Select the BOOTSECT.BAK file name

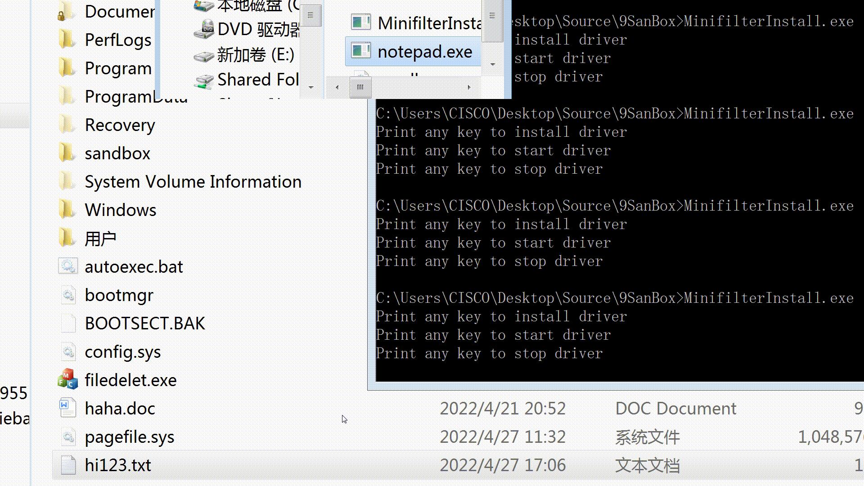point(145,324)
